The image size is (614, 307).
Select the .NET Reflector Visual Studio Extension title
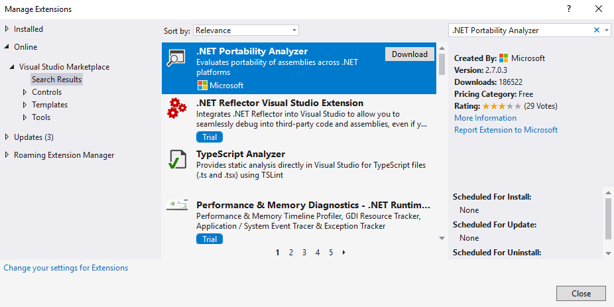point(280,103)
